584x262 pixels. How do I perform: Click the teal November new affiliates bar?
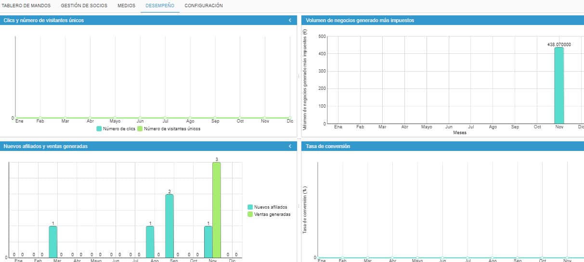[x=208, y=242]
